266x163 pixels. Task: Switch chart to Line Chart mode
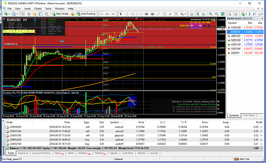click(x=203, y=14)
